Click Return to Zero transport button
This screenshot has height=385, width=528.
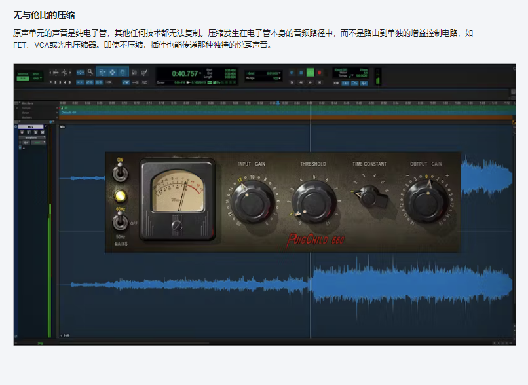click(292, 82)
